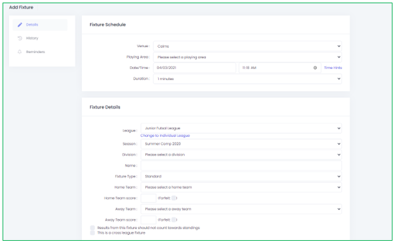Click the clock icon in the time field

(315, 68)
